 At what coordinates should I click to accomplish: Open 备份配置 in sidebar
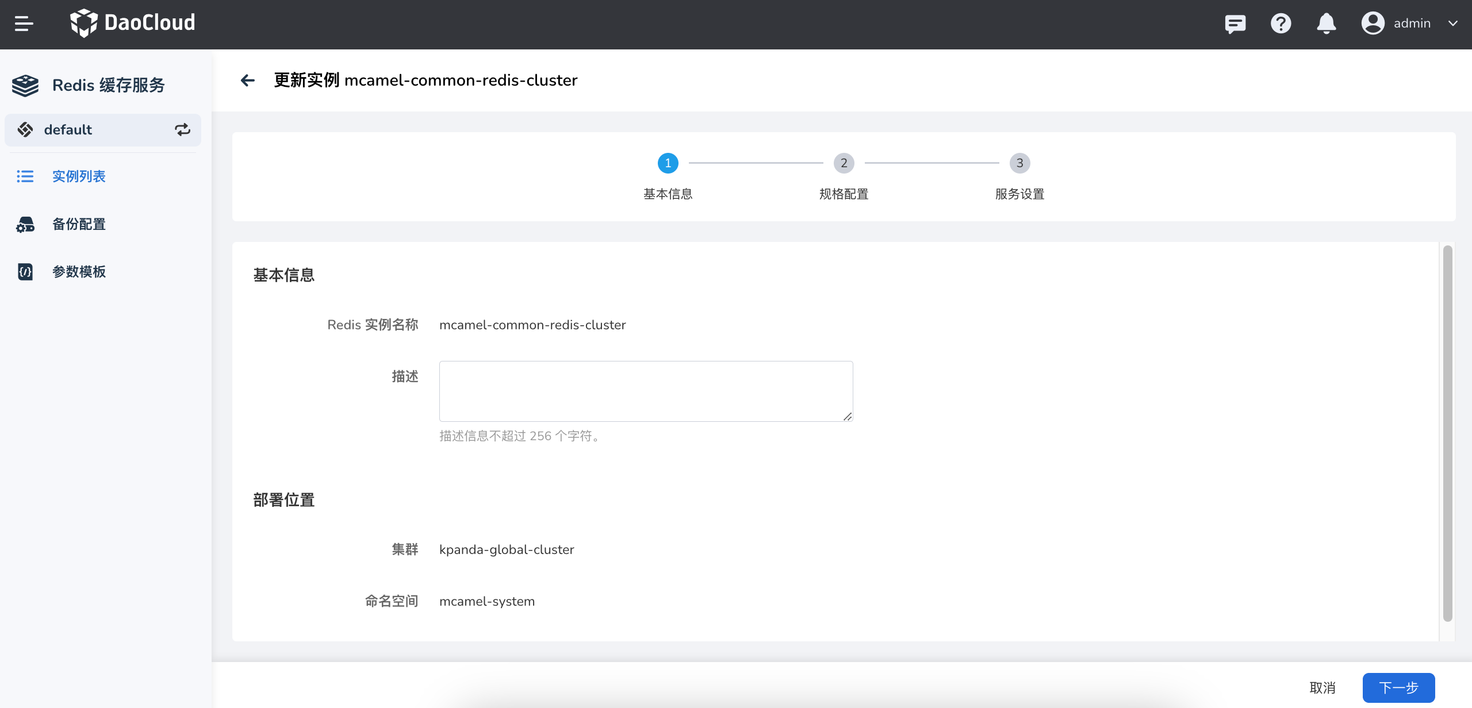click(x=79, y=224)
